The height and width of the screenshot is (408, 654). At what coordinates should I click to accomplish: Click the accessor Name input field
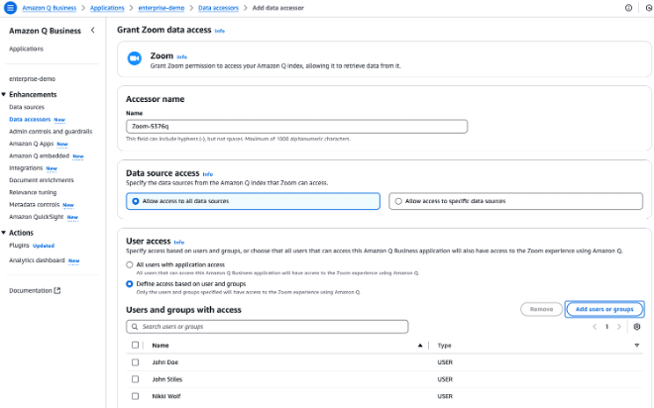[296, 127]
